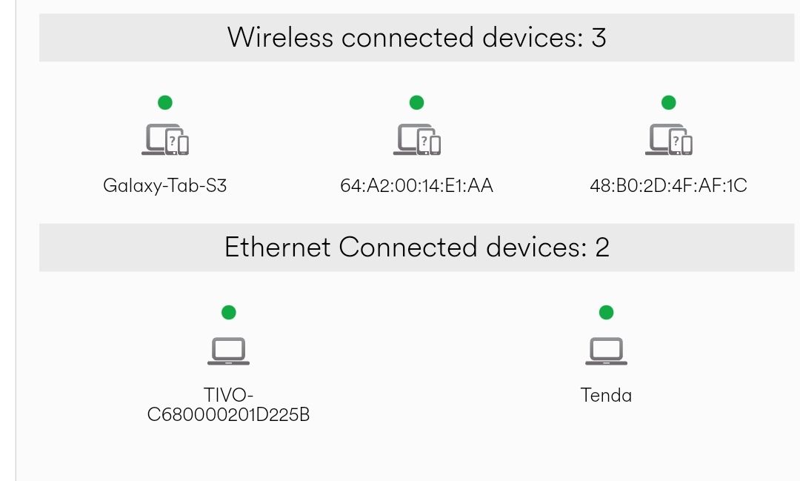Click the 64:A2:00:14:E1:AA MAC address label

417,185
